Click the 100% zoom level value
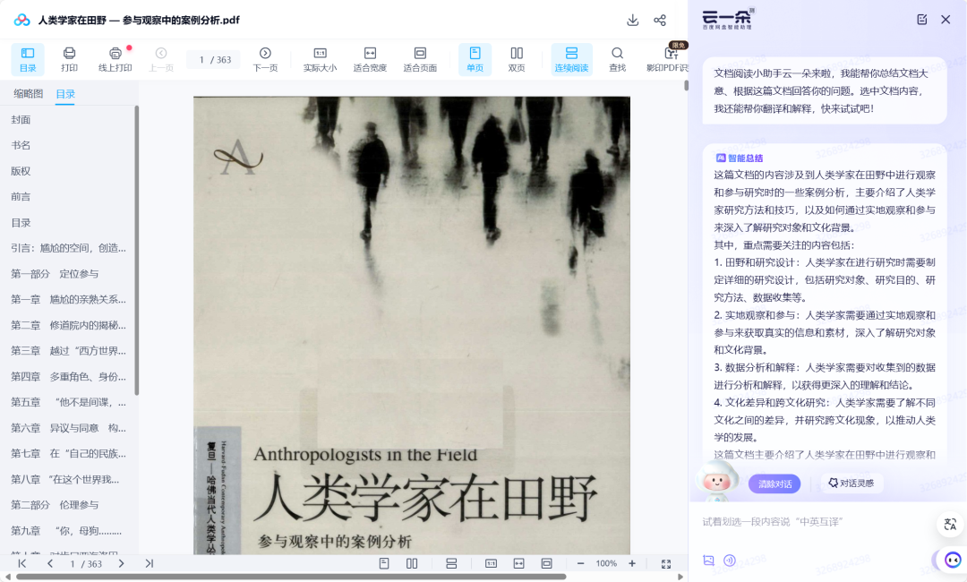This screenshot has width=967, height=582. [x=606, y=563]
